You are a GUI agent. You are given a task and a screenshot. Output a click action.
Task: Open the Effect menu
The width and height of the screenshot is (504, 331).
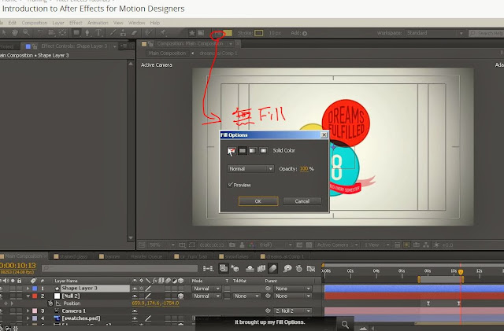(76, 23)
